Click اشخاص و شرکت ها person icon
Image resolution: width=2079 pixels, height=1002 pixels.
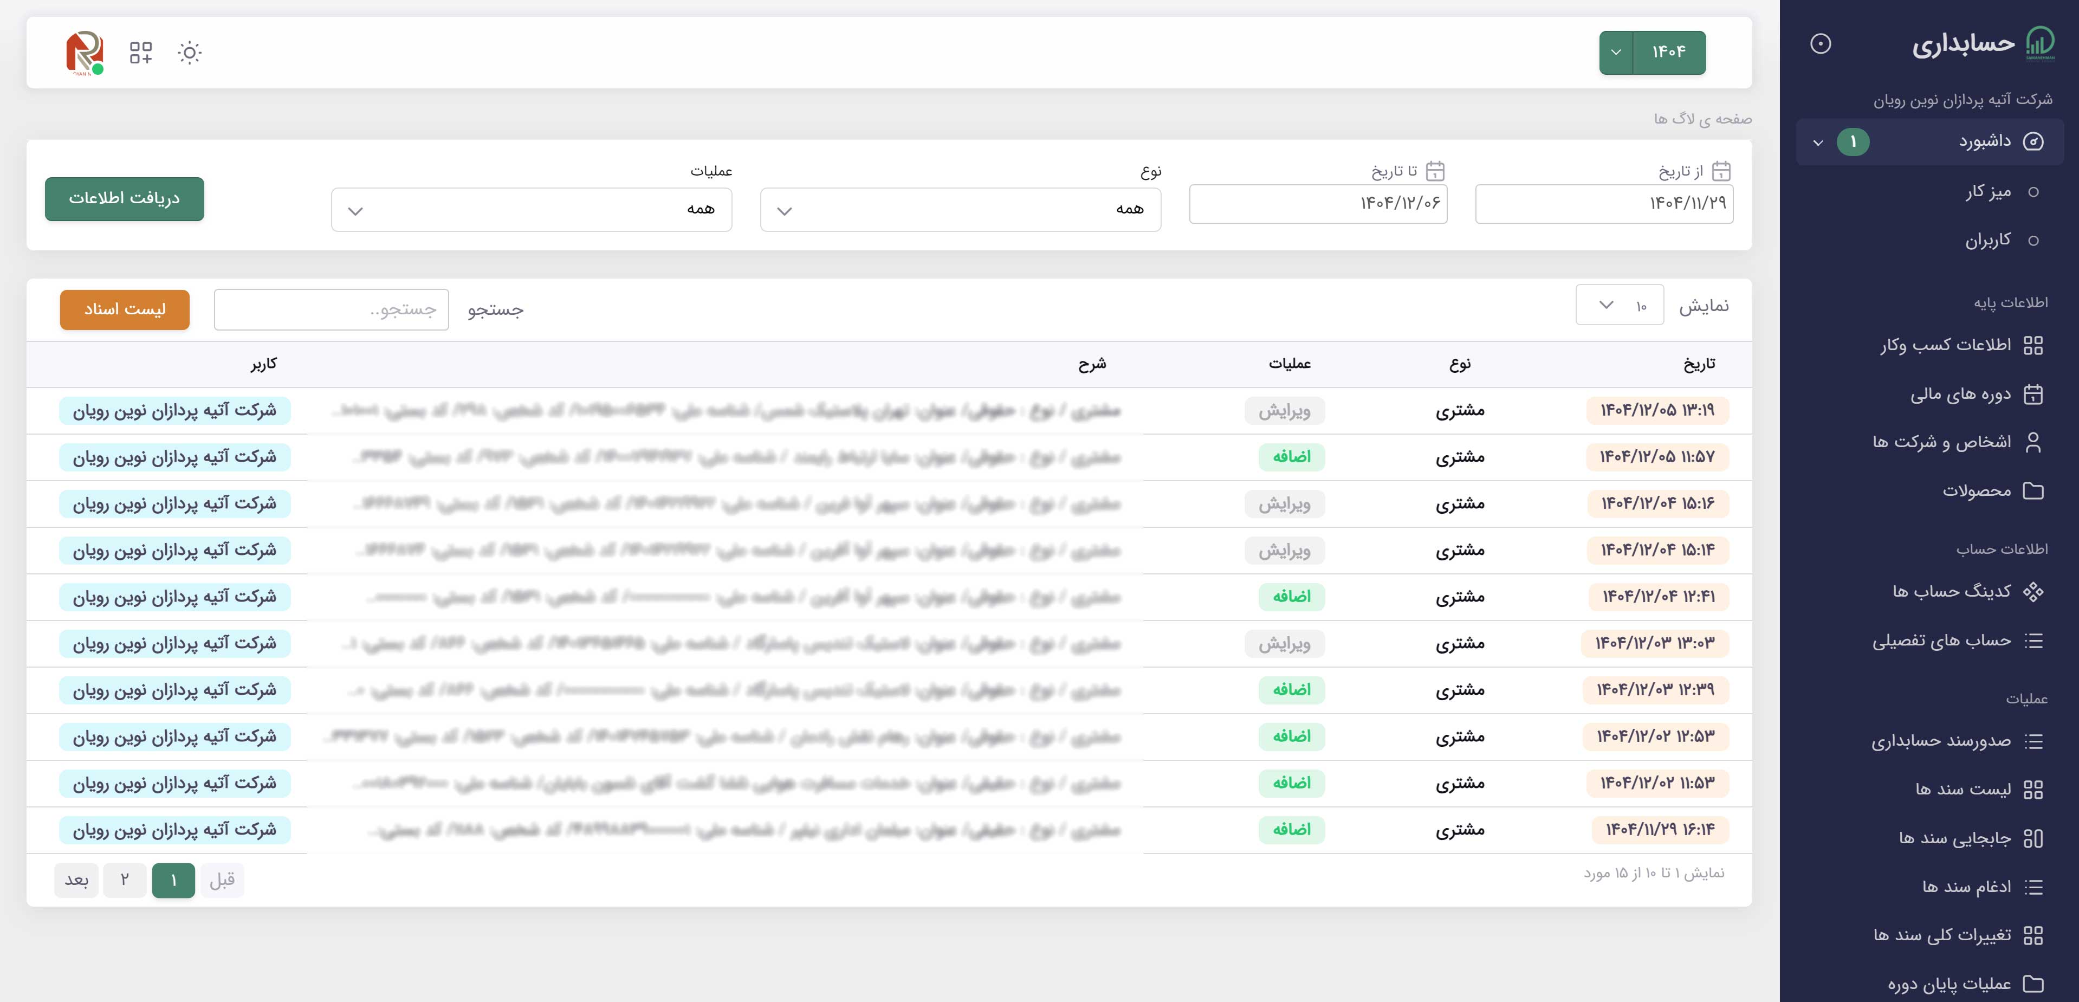[x=2033, y=442]
